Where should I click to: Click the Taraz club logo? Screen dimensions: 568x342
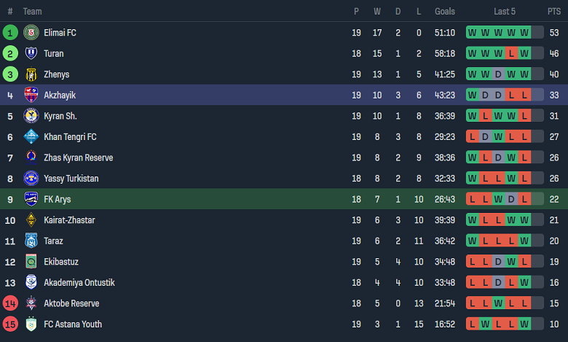click(31, 241)
